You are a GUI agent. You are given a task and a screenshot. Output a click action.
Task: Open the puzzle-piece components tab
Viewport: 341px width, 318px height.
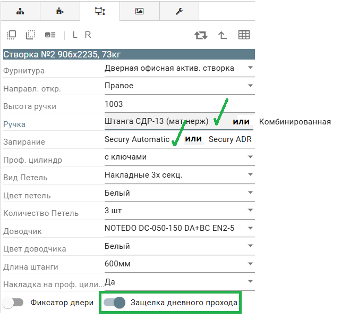(x=60, y=11)
